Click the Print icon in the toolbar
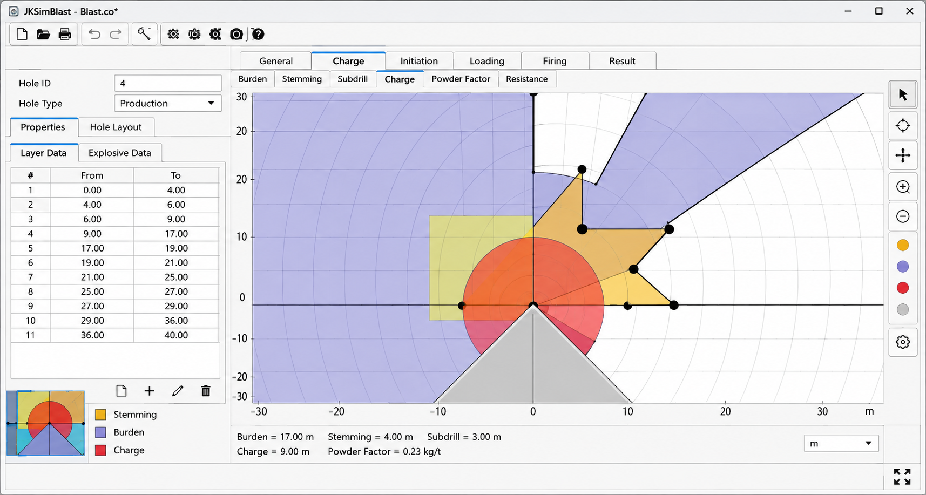Viewport: 926px width, 495px height. click(x=65, y=34)
